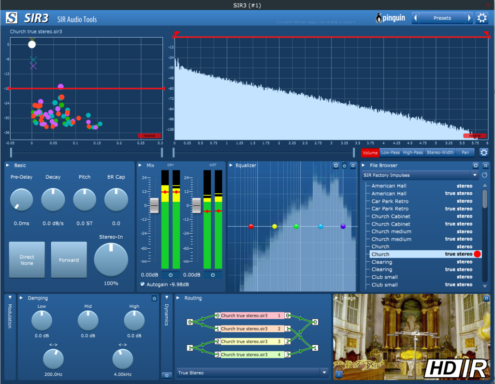This screenshot has height=384, width=495.
Task: Toggle the wet signal power button
Action: (x=213, y=275)
